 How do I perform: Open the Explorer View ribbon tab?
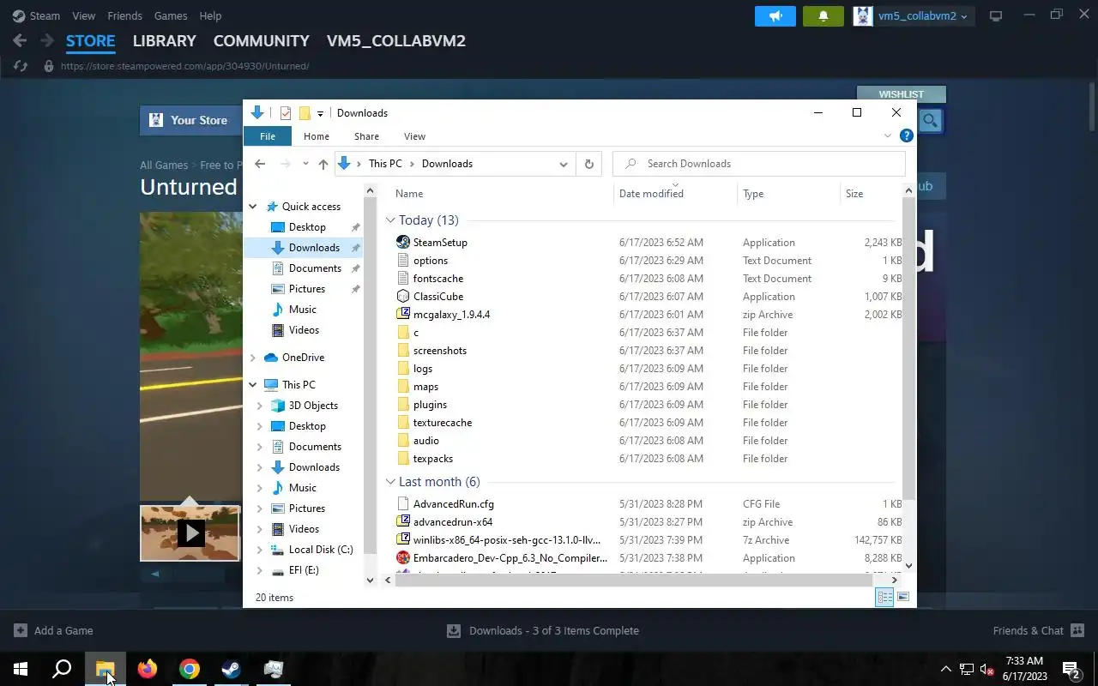414,136
